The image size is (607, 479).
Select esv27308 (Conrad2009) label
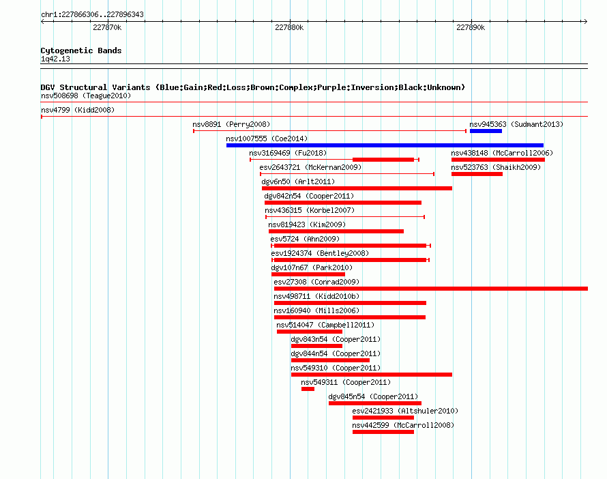(316, 282)
